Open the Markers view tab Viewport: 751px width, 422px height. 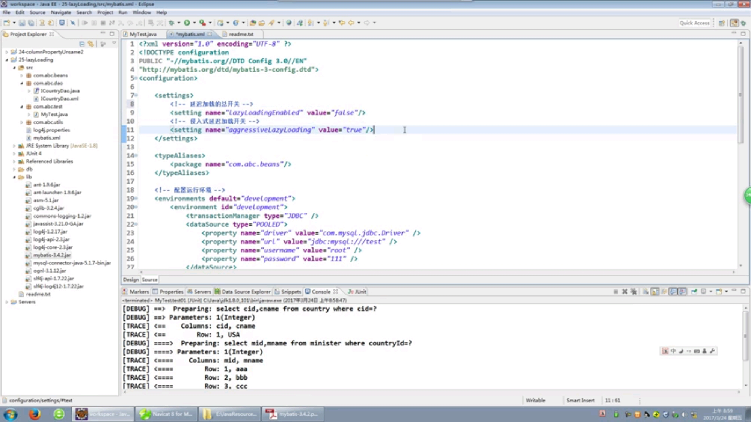click(x=136, y=292)
